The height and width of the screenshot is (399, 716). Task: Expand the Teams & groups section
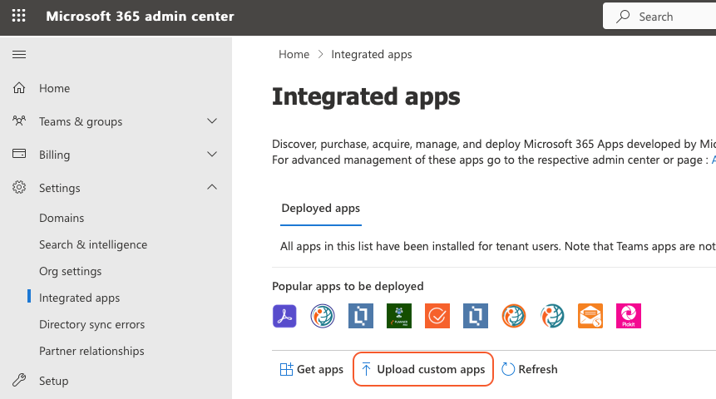coord(212,121)
